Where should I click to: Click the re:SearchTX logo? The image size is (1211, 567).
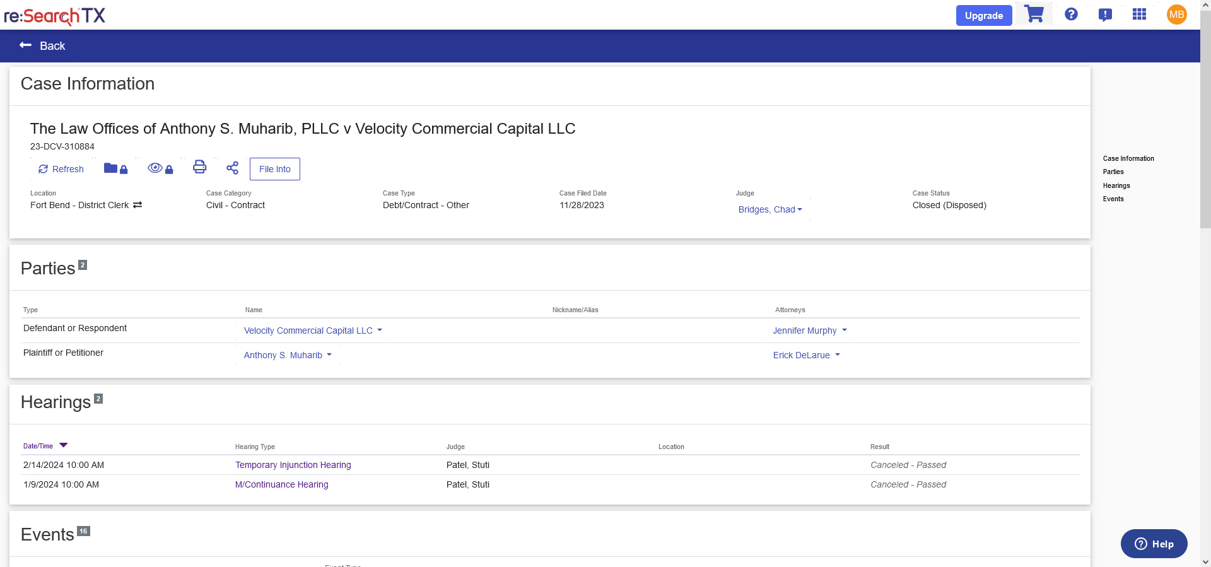55,15
